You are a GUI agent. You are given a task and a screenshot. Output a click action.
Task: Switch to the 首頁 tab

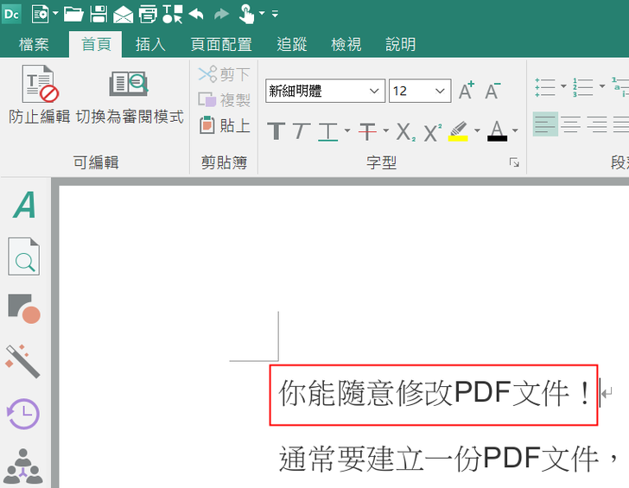pyautogui.click(x=96, y=44)
